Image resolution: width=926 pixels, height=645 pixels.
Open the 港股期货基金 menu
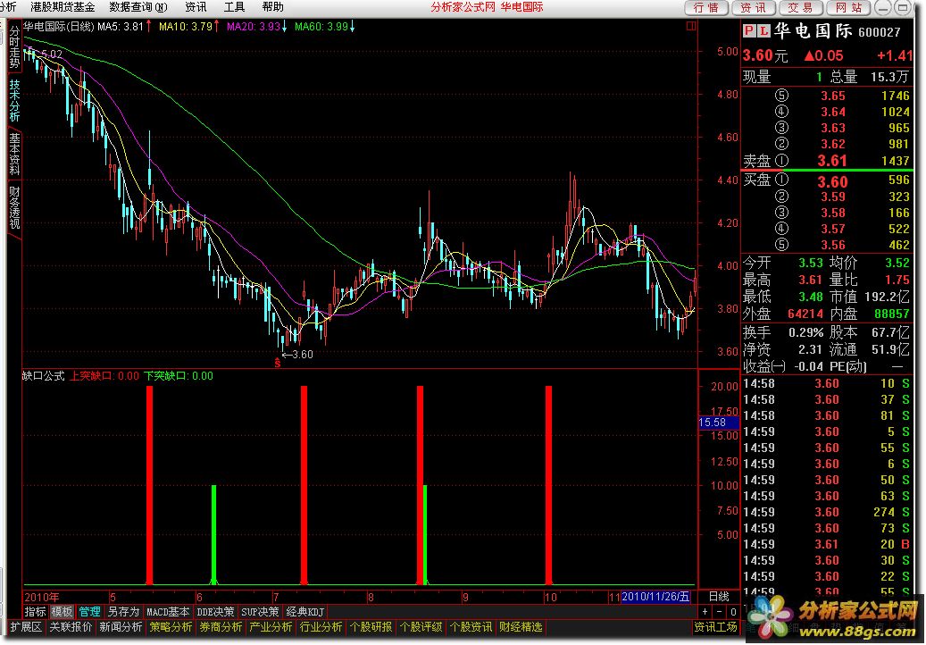tap(63, 7)
